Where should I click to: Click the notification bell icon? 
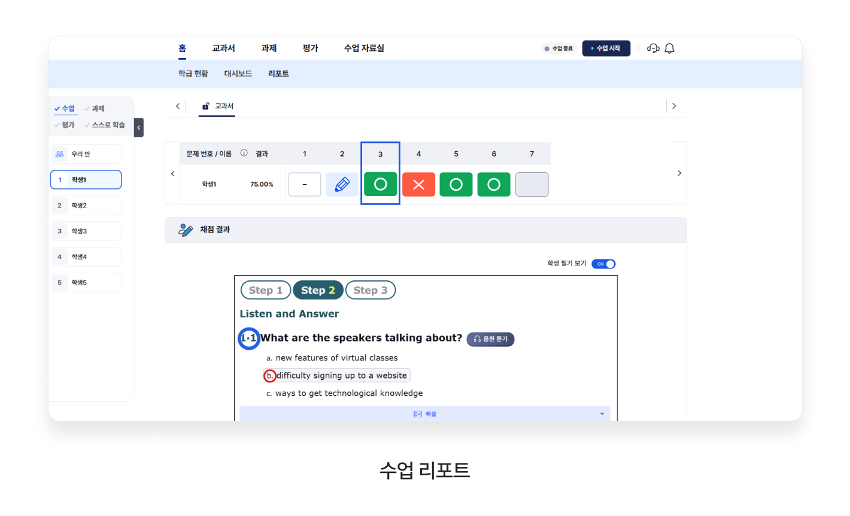coord(669,48)
